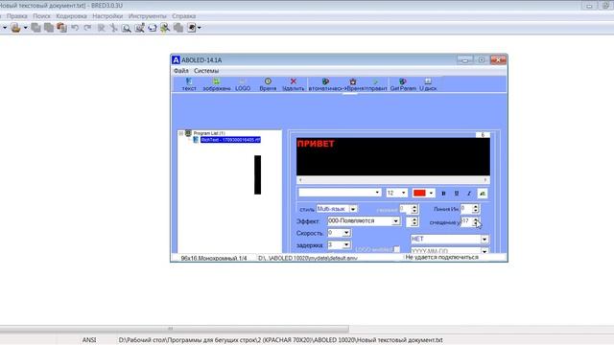Open the Правка menu in BRED3

17,16
